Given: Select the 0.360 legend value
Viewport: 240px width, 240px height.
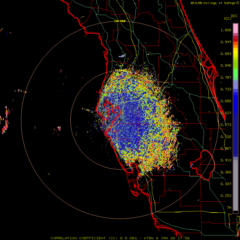Looking at the screenshot, I should point(226,172).
